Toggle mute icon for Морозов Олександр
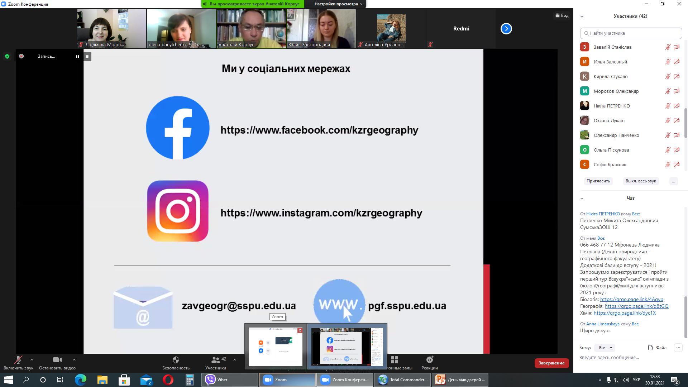This screenshot has height=387, width=688. coord(668,91)
